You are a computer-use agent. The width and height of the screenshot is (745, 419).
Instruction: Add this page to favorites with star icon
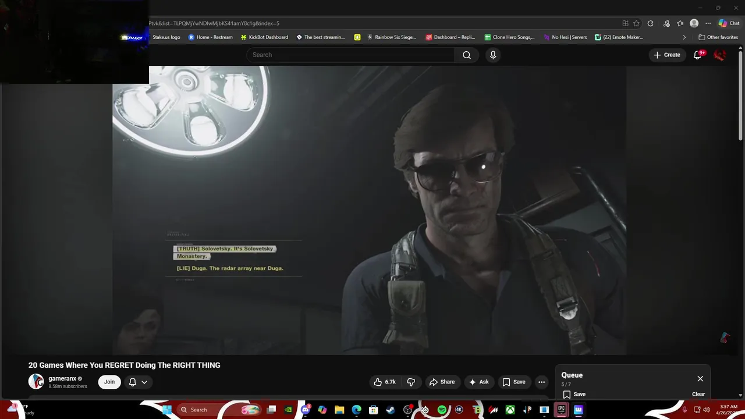pos(636,23)
